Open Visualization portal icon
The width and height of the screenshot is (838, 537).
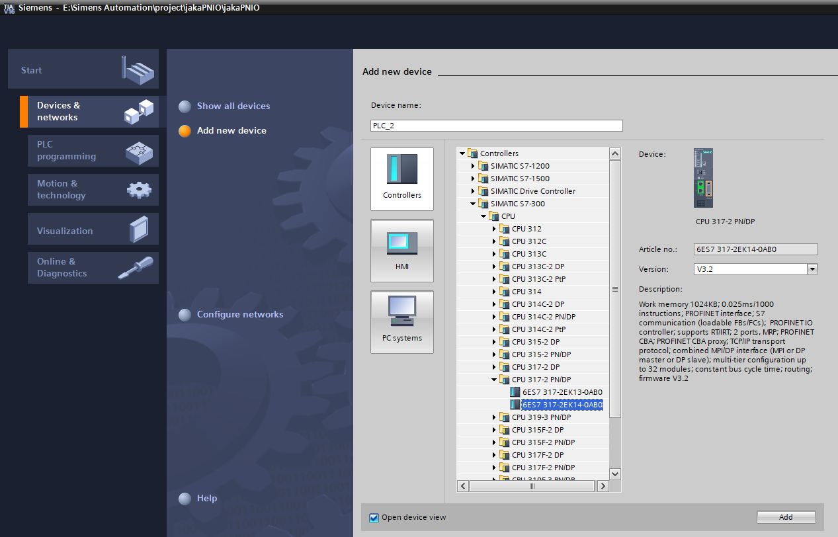(x=143, y=229)
